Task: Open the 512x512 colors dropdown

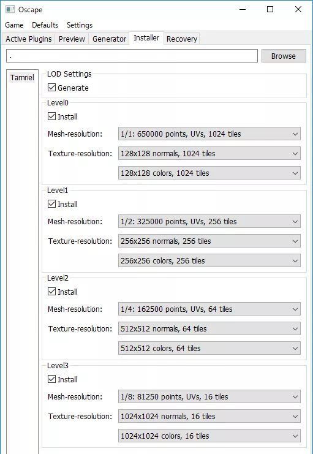Action: click(x=209, y=348)
